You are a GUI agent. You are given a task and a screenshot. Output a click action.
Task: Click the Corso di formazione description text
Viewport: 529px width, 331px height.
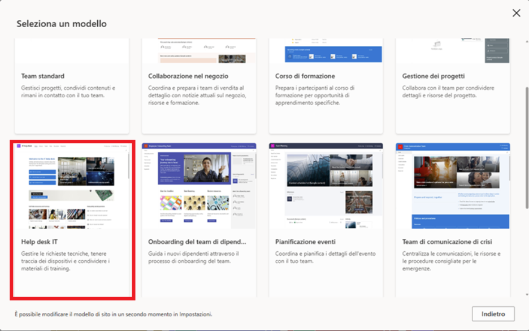point(315,95)
